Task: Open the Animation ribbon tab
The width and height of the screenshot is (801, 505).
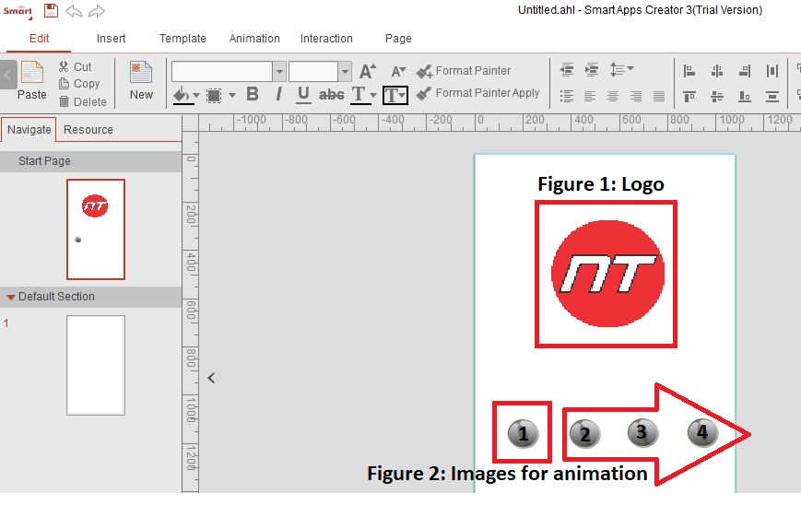Action: 254,39
